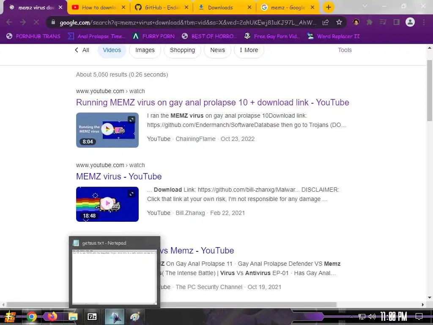Open the Chrome profile avatar

410,22
